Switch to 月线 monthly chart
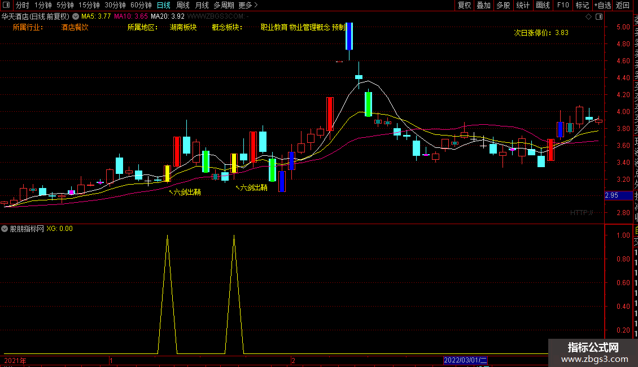This screenshot has height=367, width=638. 202,5
